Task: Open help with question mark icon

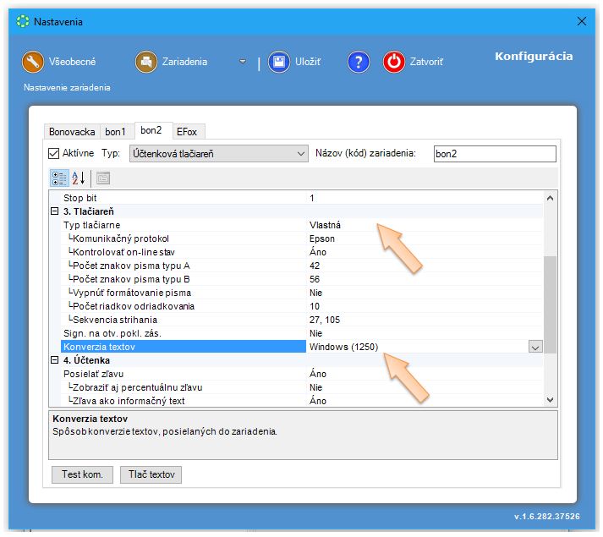Action: [359, 62]
